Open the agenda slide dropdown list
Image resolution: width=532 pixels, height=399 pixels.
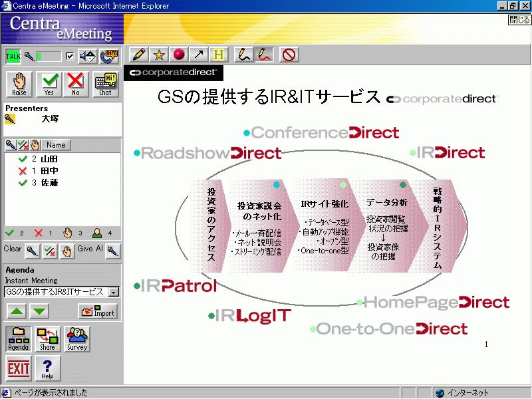point(114,292)
